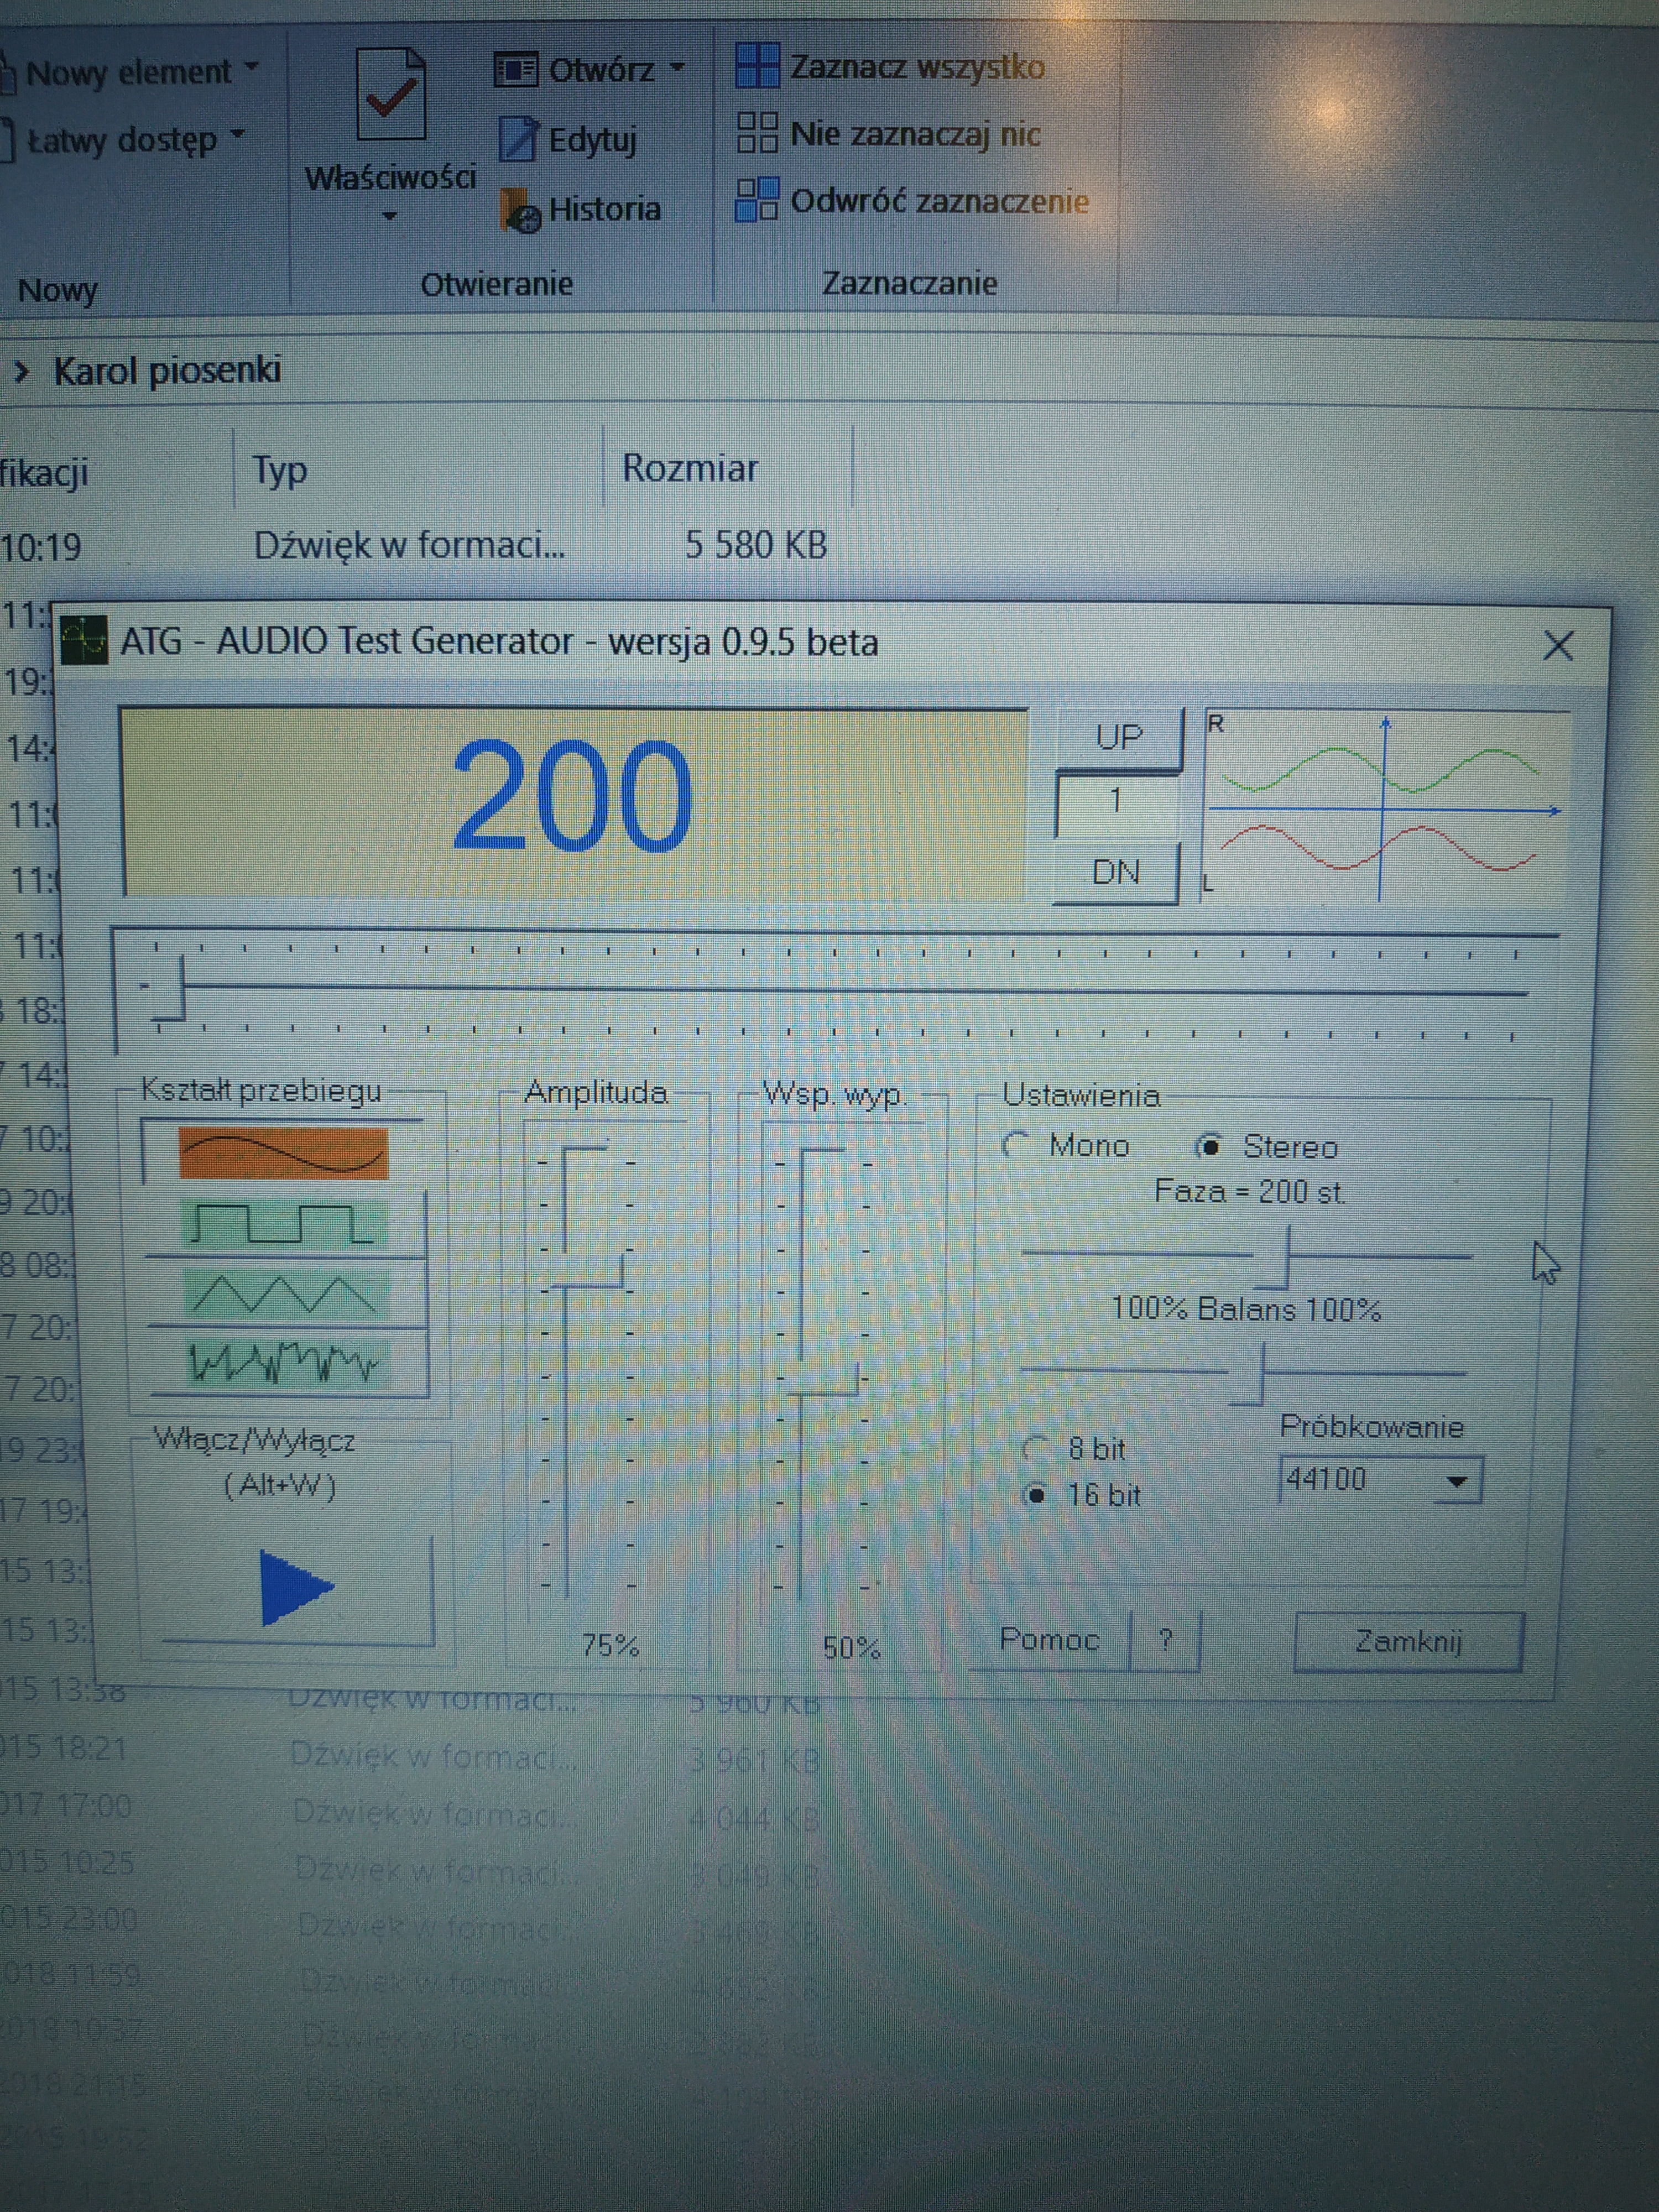Select the sine waveform shape
The image size is (1659, 2212).
283,1154
